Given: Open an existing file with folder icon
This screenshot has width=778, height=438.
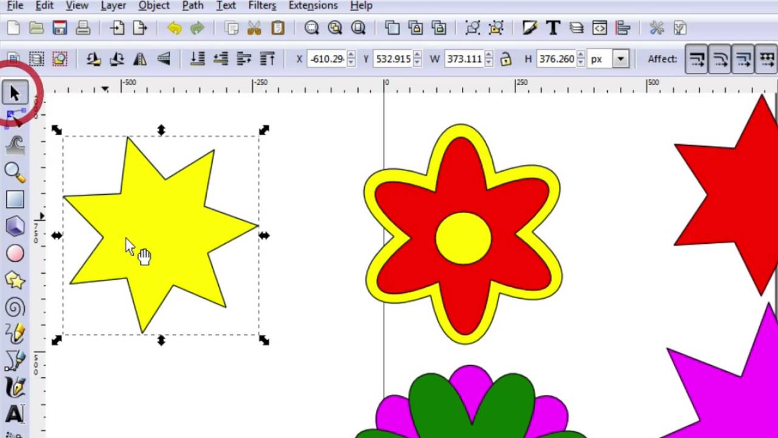Looking at the screenshot, I should point(36,28).
